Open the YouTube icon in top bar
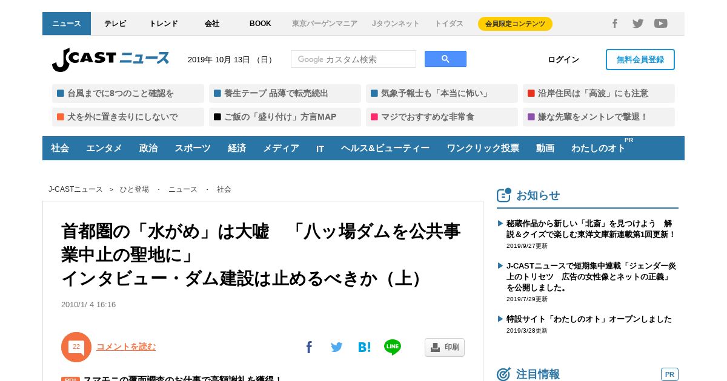 click(661, 24)
